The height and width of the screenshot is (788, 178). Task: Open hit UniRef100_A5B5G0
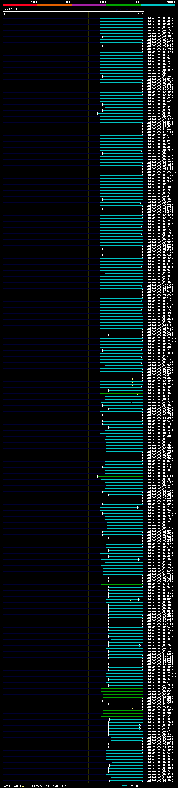[159, 402]
